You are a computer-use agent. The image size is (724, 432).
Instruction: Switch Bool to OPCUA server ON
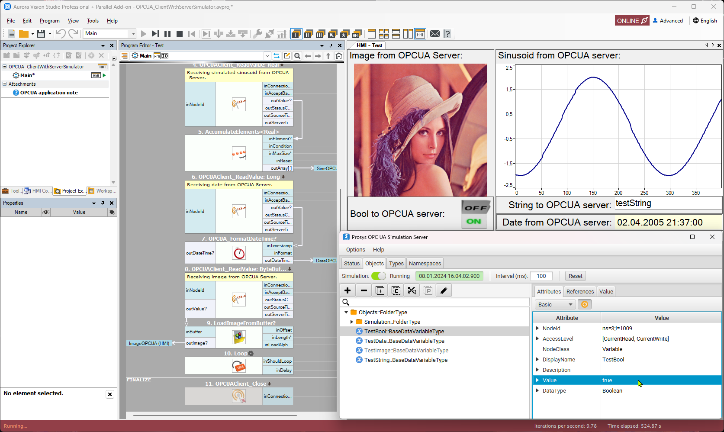[474, 222]
